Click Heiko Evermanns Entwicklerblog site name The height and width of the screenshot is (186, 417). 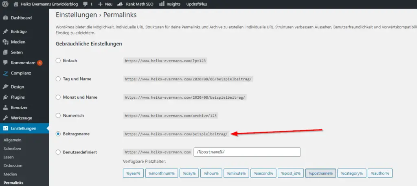tap(49, 4)
